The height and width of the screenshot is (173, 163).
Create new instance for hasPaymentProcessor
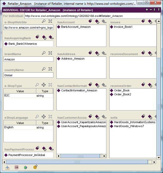(x=38, y=148)
